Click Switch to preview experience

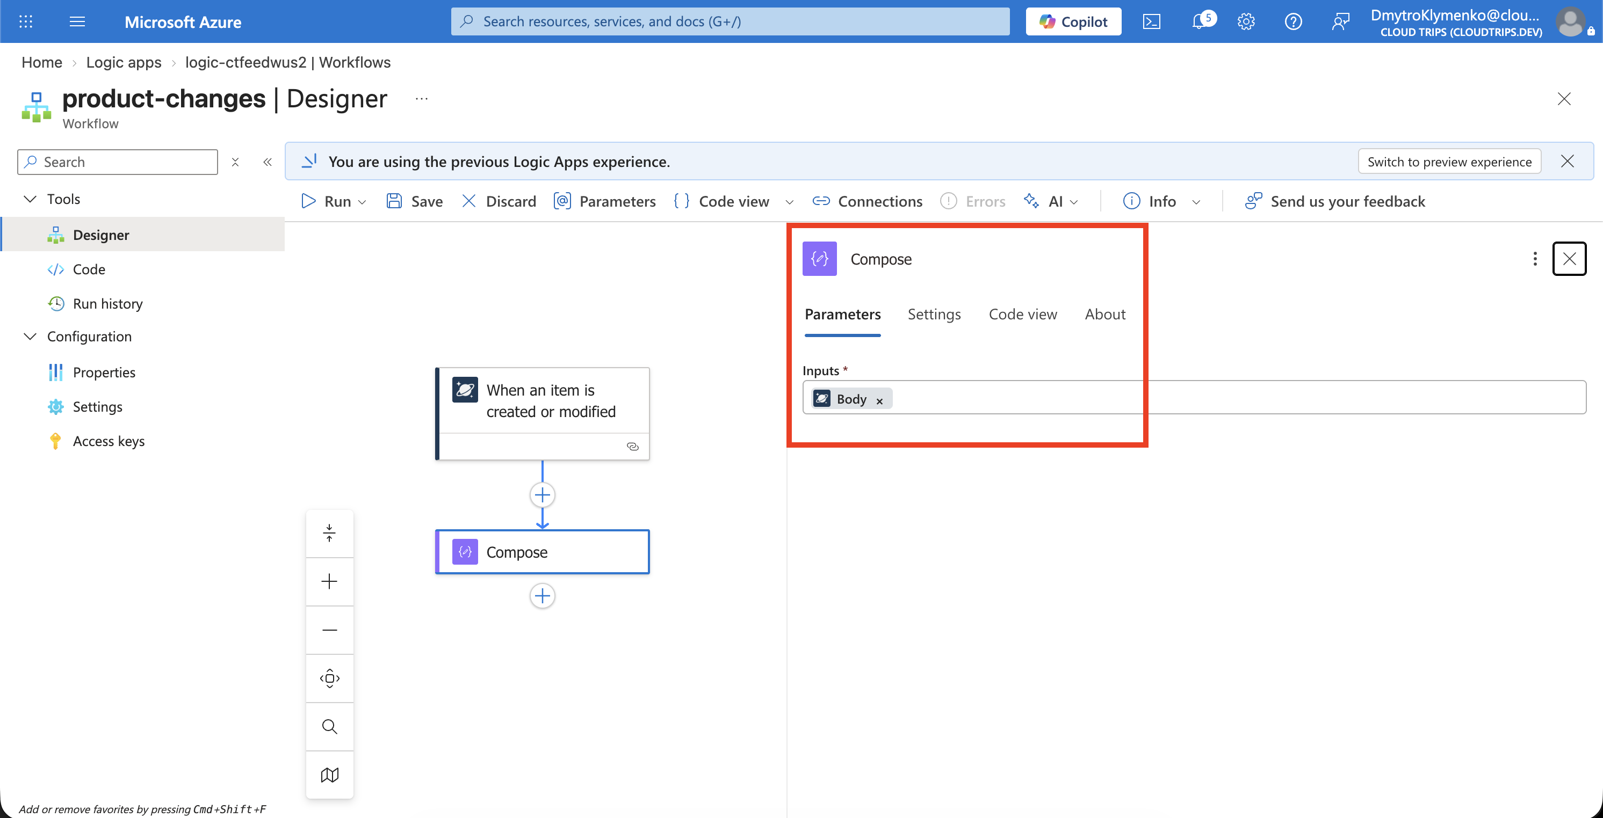[x=1449, y=162]
